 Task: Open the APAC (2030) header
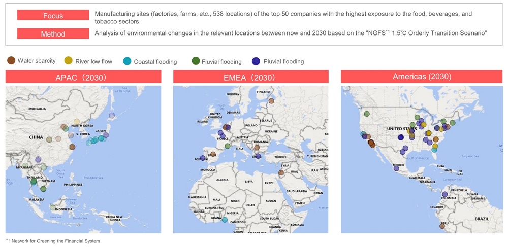point(83,77)
